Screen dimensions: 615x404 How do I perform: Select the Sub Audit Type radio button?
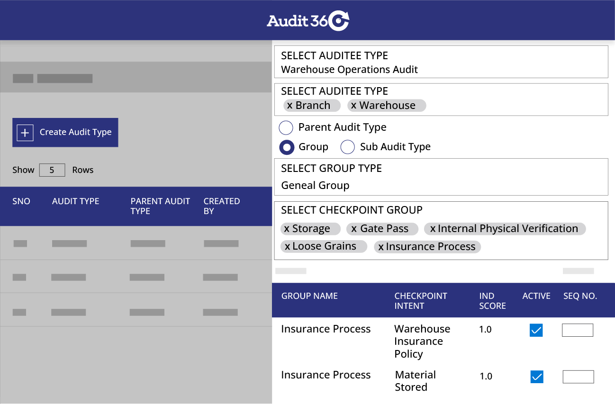pos(348,147)
